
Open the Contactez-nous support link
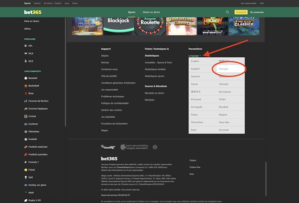coord(110,69)
